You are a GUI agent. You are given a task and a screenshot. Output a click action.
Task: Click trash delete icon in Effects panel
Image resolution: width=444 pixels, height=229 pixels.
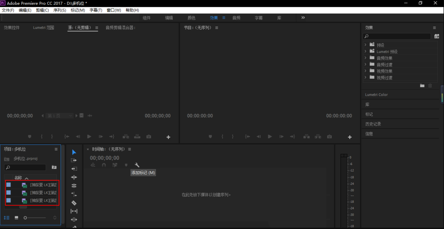[x=430, y=85]
